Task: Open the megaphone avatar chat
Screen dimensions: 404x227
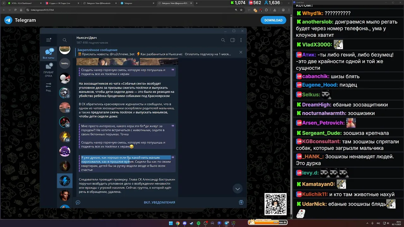Action: (65, 78)
